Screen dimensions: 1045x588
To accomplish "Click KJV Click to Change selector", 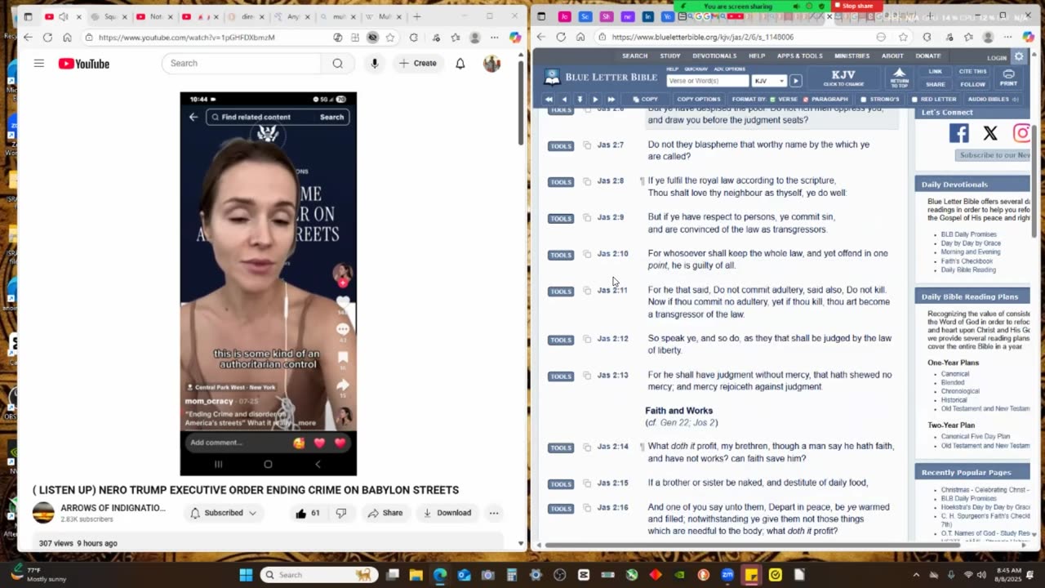I will pyautogui.click(x=843, y=78).
